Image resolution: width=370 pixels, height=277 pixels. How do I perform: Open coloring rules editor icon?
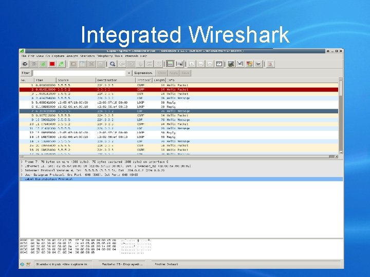[249, 64]
